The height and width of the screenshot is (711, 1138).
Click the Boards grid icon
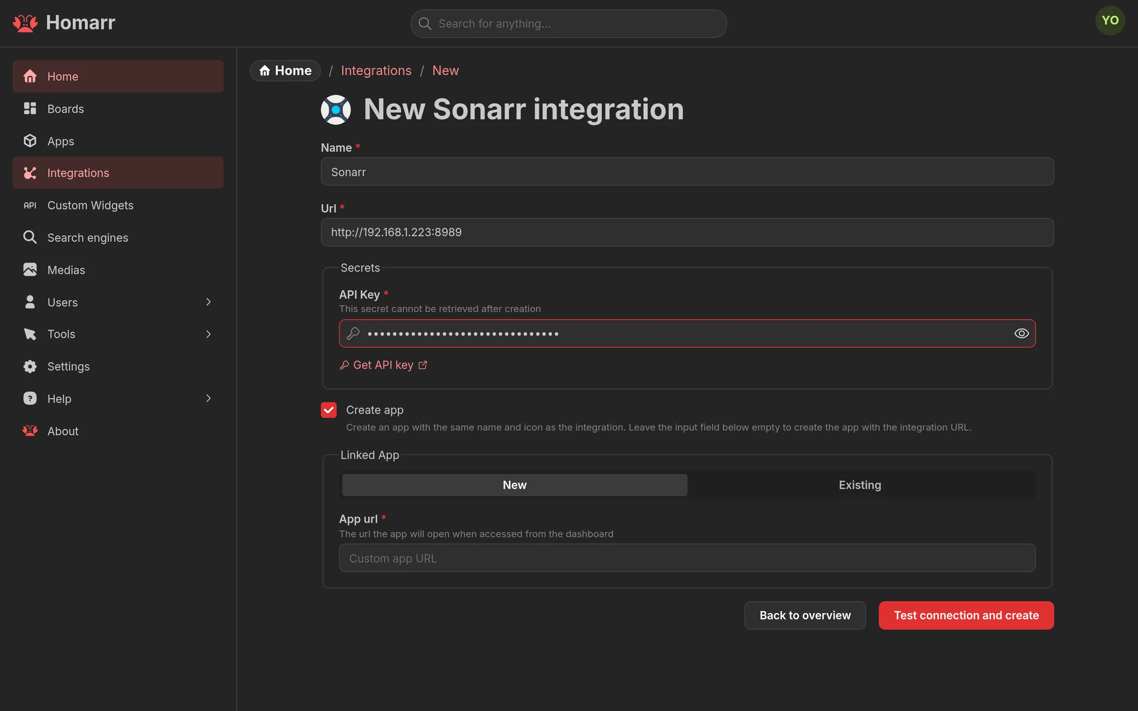pyautogui.click(x=30, y=108)
